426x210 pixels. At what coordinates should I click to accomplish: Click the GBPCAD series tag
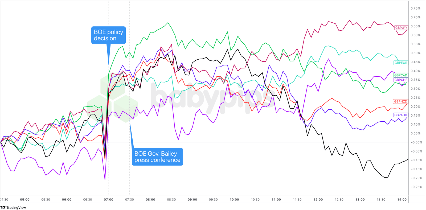[401, 75]
